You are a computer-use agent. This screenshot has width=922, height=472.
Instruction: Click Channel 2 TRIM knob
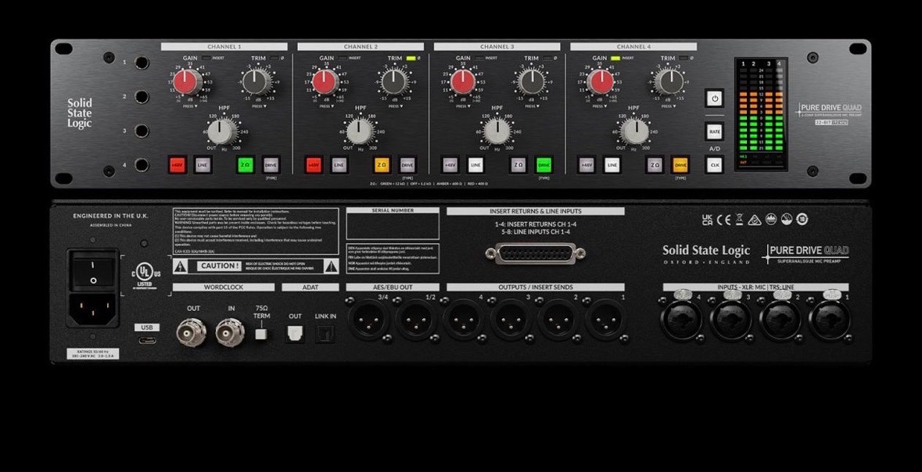click(393, 81)
